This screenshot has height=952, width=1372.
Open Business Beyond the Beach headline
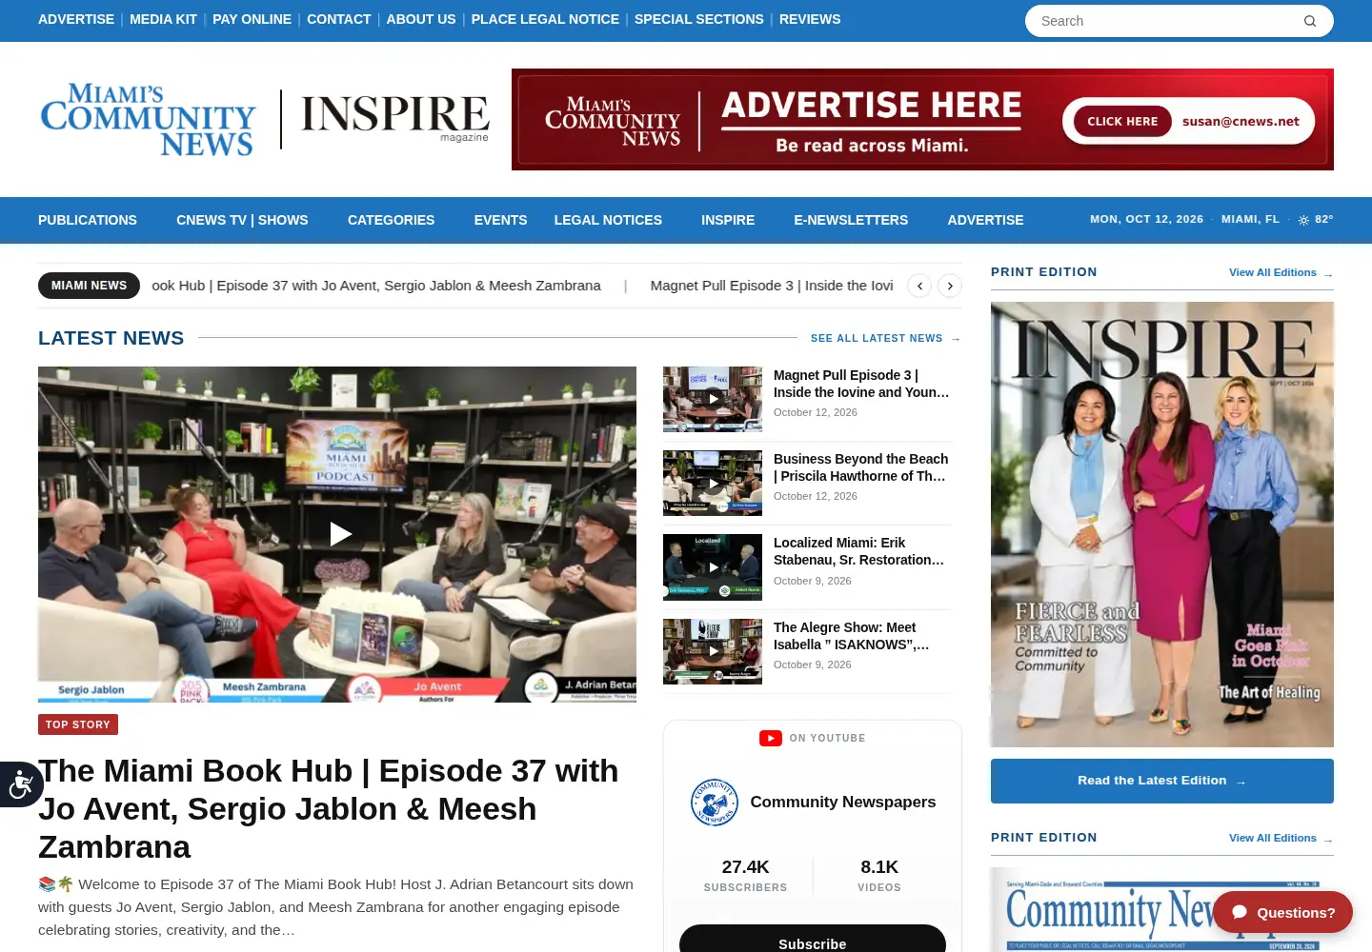coord(861,467)
